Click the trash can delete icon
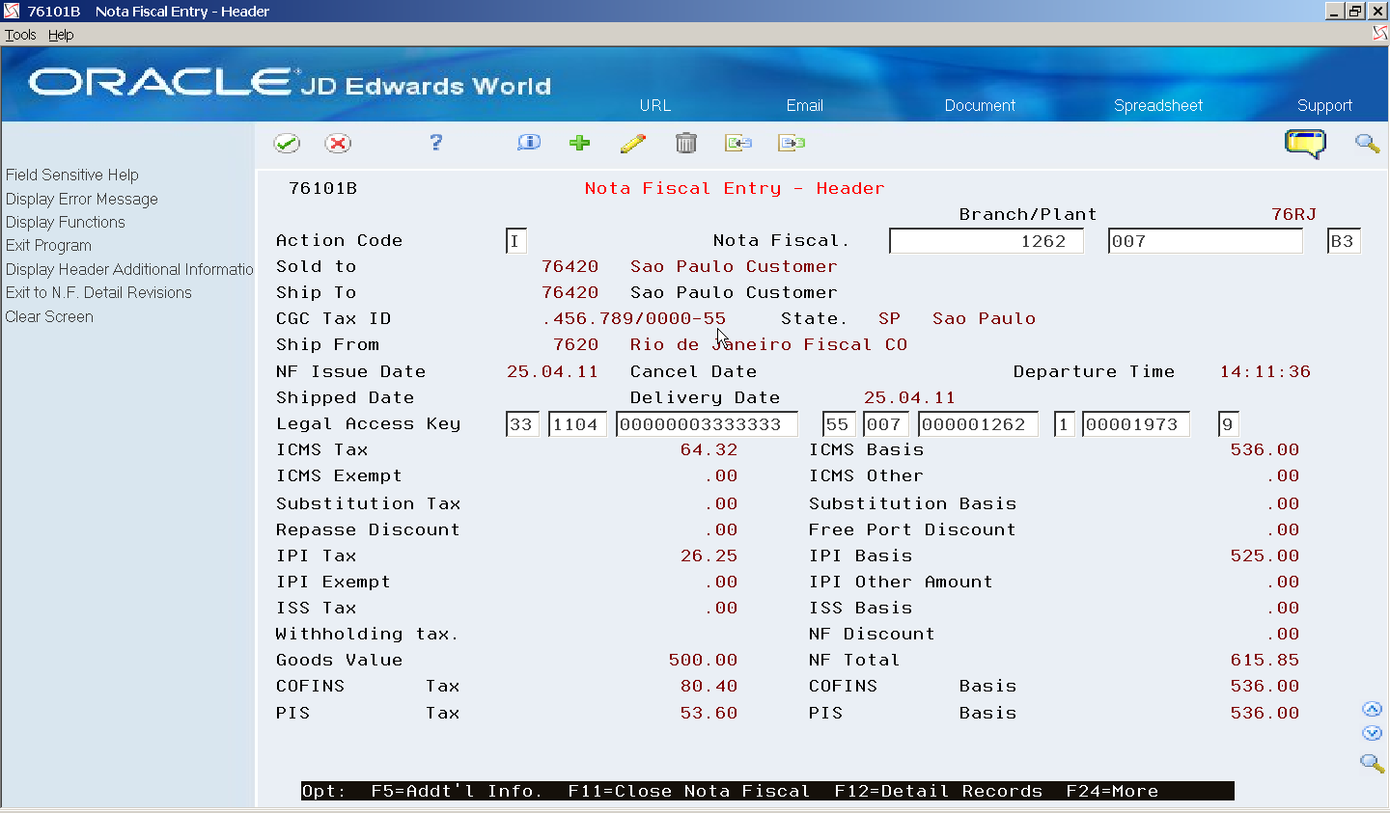Image resolution: width=1390 pixels, height=813 pixels. coord(686,143)
